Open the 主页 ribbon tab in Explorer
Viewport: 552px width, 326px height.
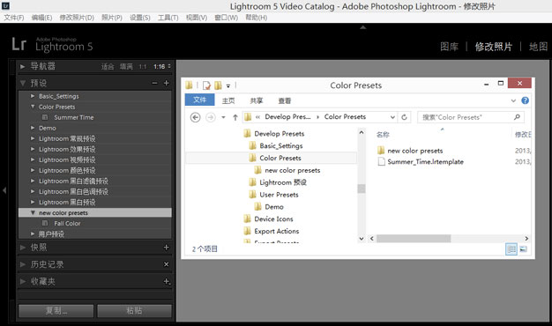228,100
